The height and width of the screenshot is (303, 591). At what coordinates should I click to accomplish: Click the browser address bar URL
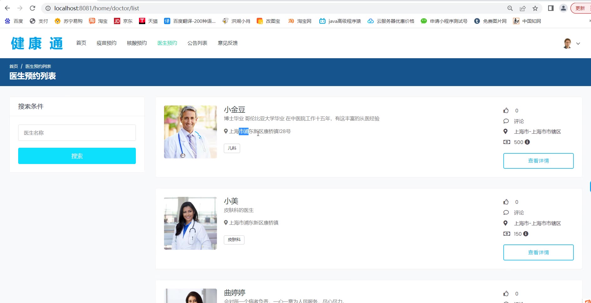(97, 8)
